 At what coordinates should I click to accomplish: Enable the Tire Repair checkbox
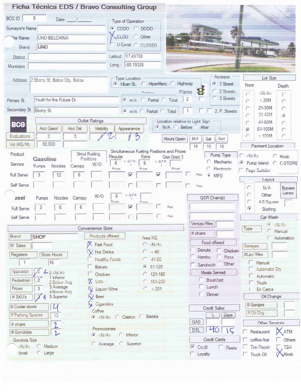click(x=245, y=347)
